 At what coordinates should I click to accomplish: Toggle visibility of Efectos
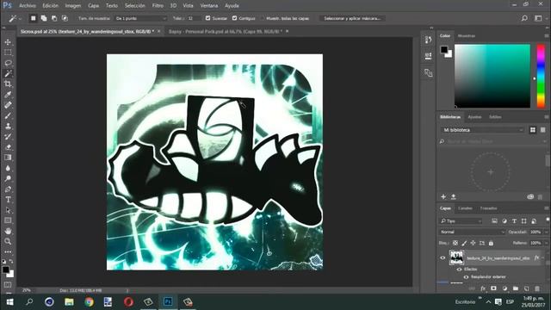pos(459,270)
